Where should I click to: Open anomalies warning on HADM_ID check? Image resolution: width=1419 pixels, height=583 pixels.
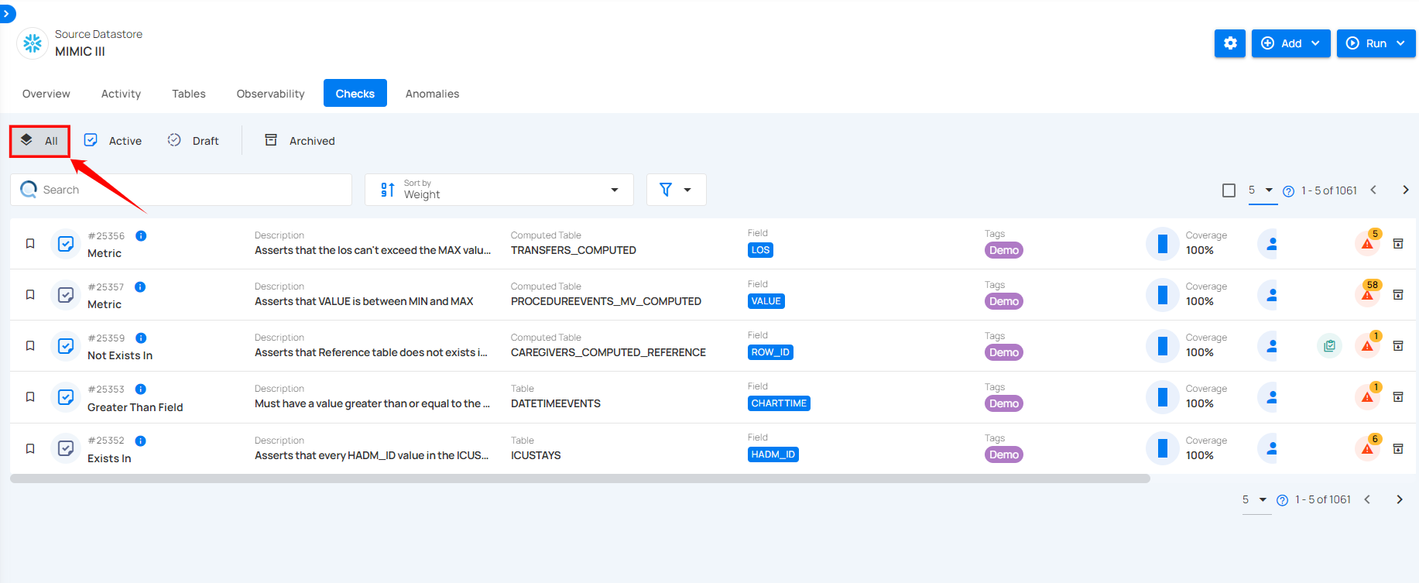coord(1368,448)
